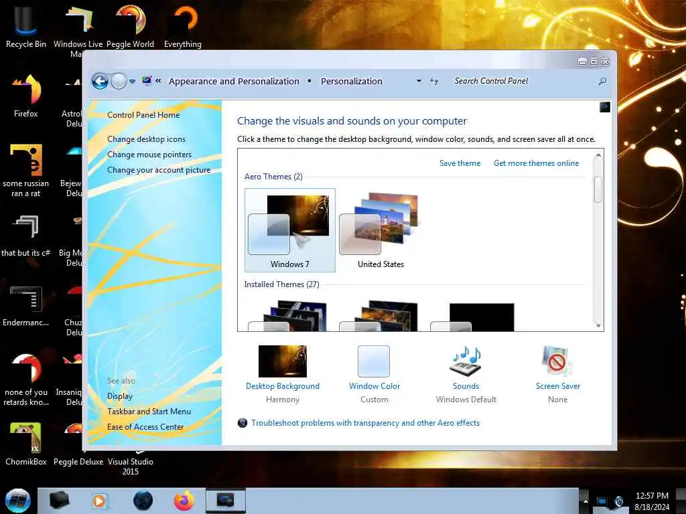This screenshot has height=514, width=686.
Task: Open Screen Saver settings
Action: (x=557, y=374)
